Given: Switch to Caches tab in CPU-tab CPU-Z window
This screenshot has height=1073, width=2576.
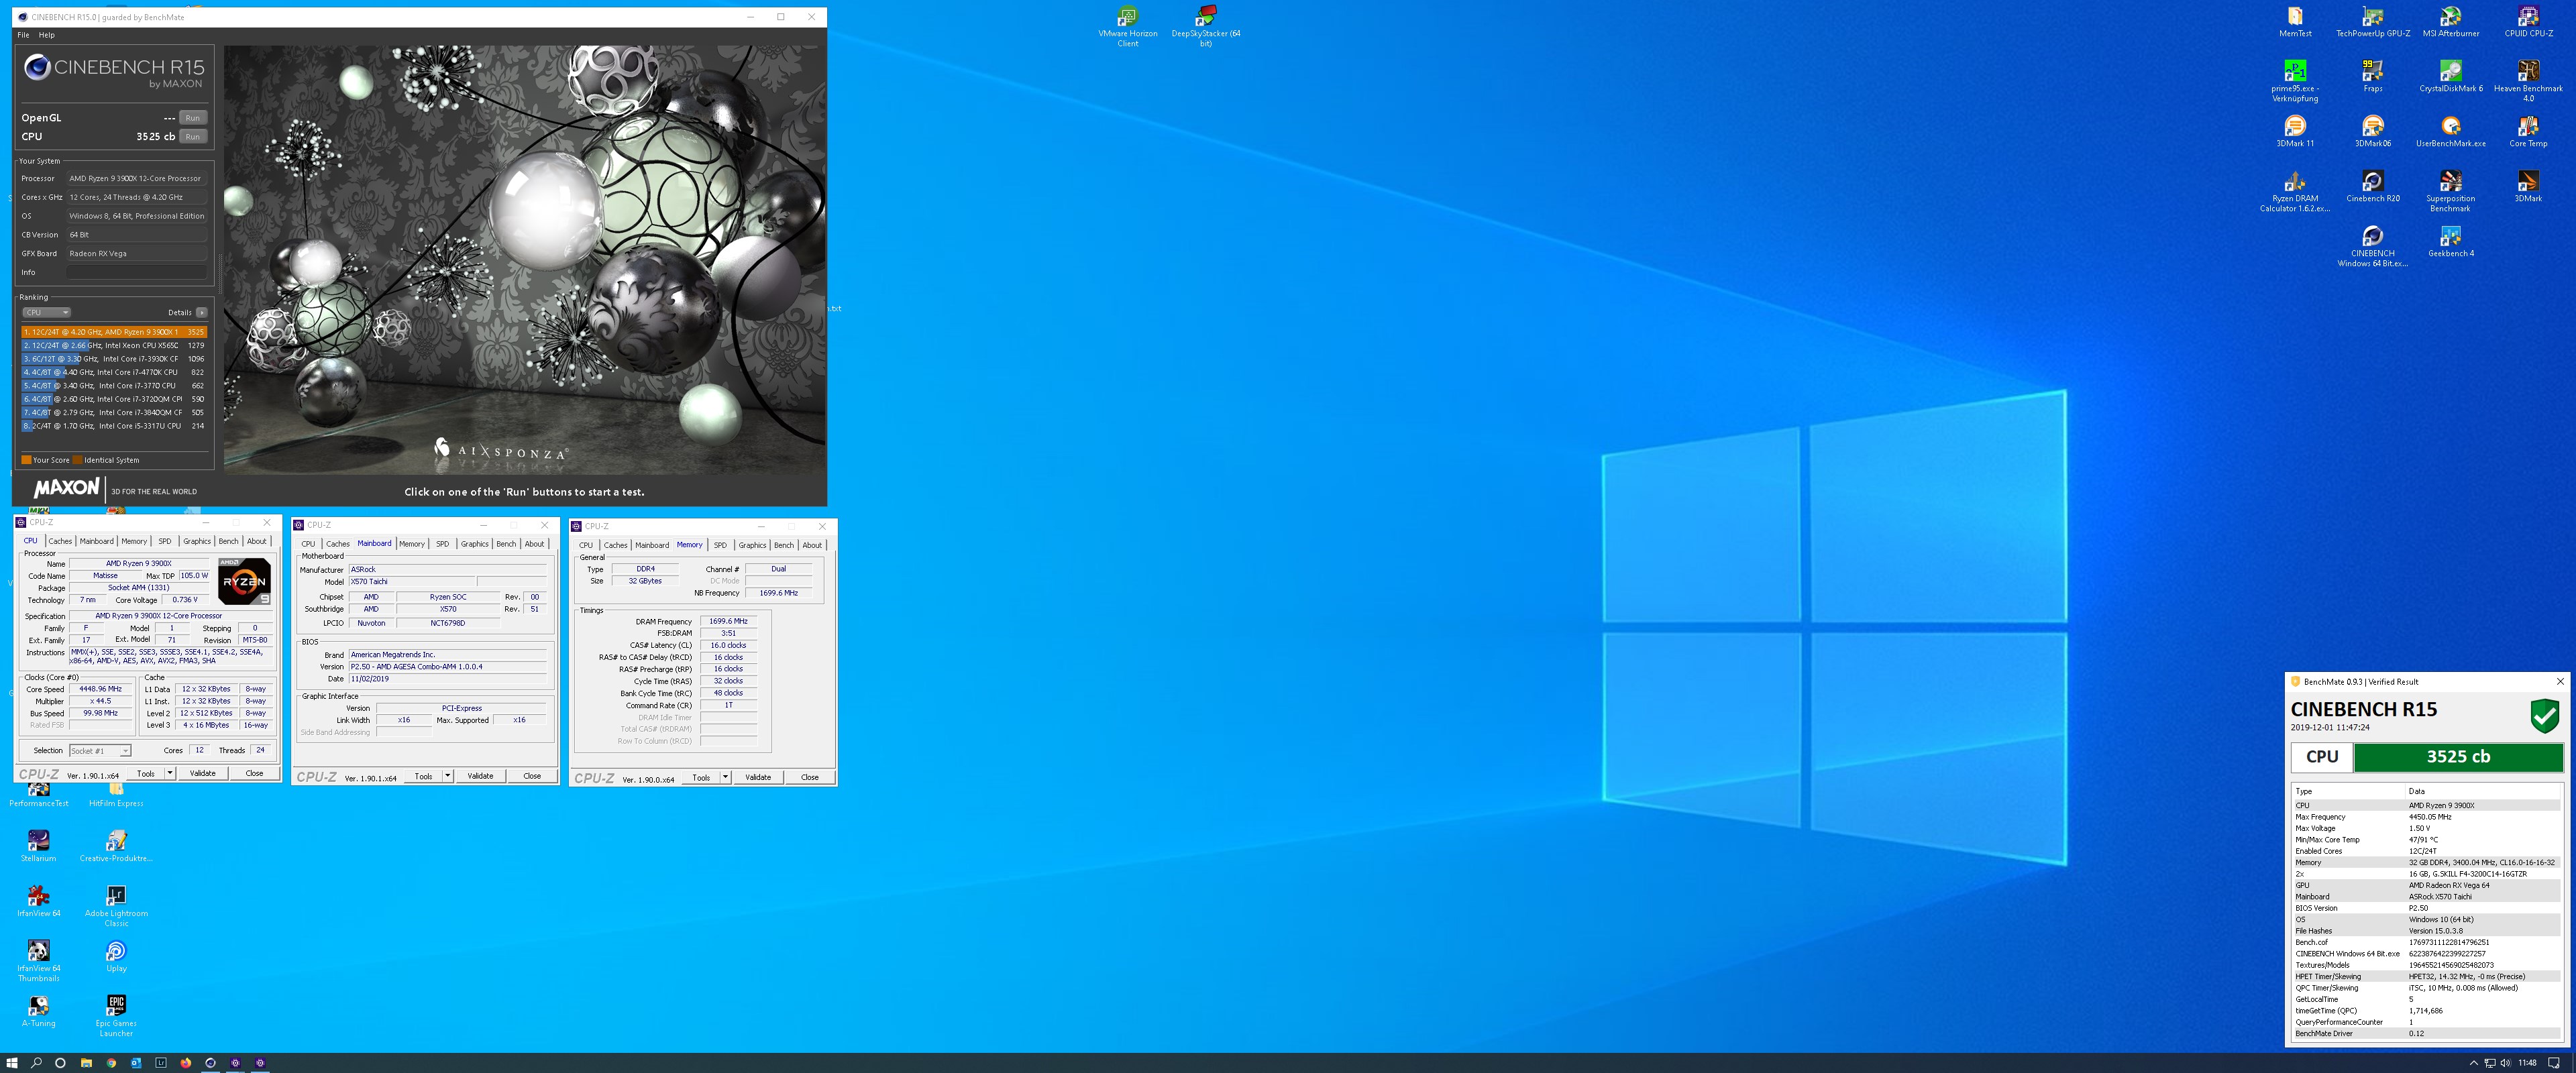Looking at the screenshot, I should point(60,541).
